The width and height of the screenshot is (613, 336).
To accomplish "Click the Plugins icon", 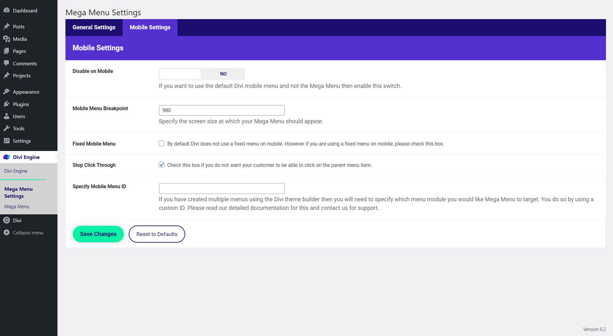I will click(x=6, y=104).
